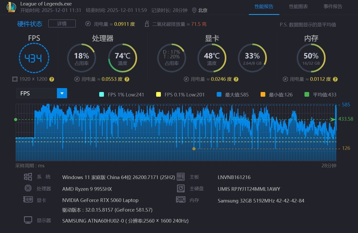Click the location pin icon beside 北京
Image resolution: width=358 pixels, height=233 pixels.
[x=194, y=10]
